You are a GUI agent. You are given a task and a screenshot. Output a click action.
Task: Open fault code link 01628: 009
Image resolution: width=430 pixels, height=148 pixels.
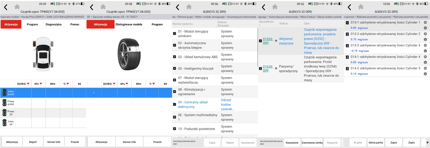click(x=268, y=69)
